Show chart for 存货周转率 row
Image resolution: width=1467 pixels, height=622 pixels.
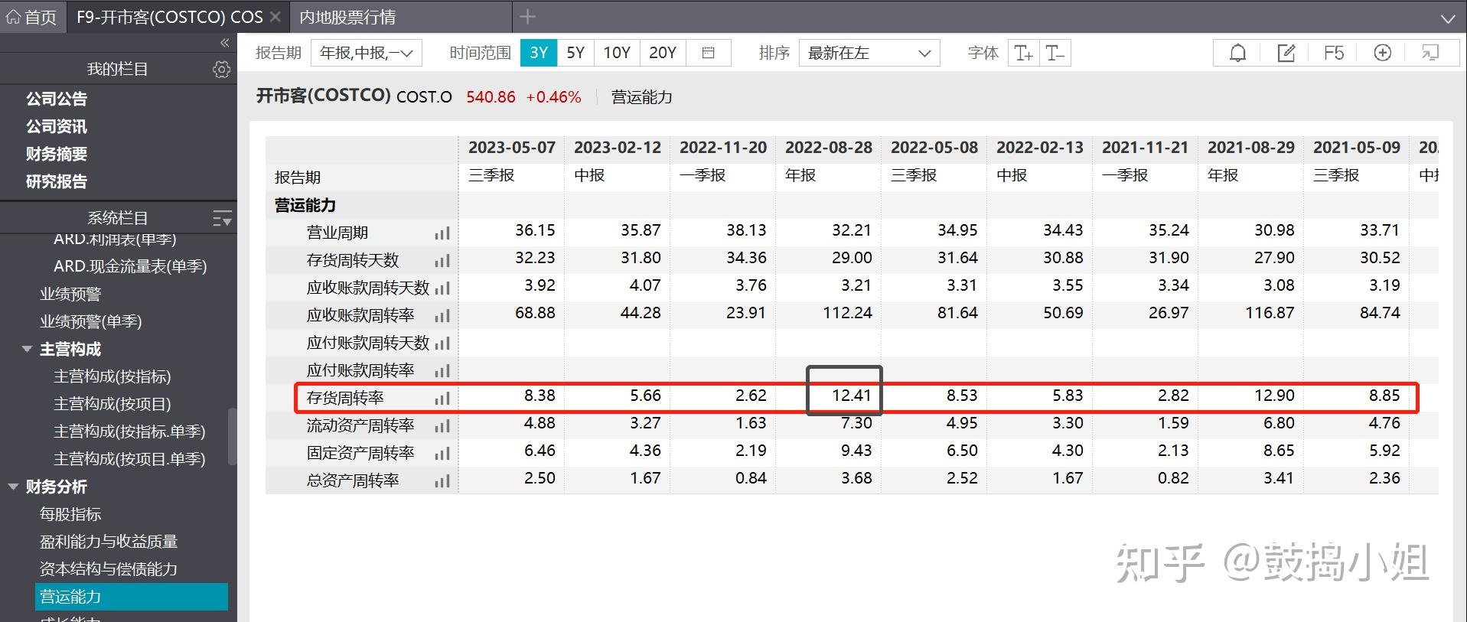tap(442, 399)
